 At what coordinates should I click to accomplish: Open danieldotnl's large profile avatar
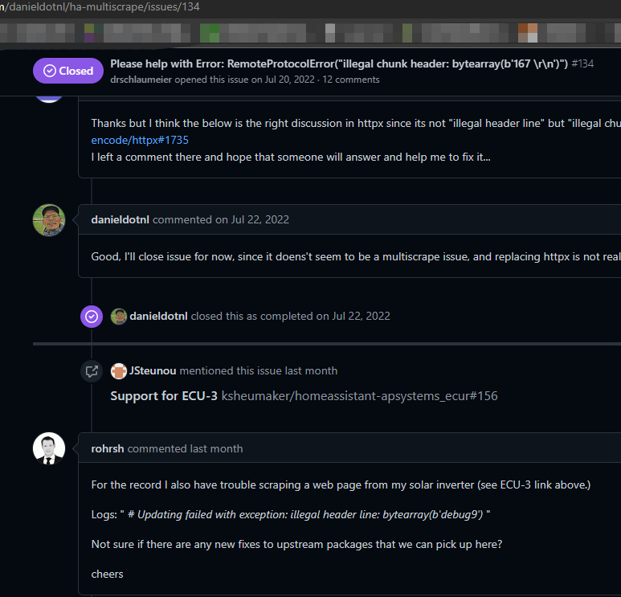[x=49, y=220]
